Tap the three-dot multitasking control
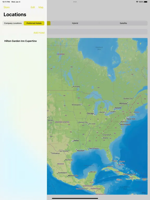This screenshot has height=200, width=150. coord(75,2)
